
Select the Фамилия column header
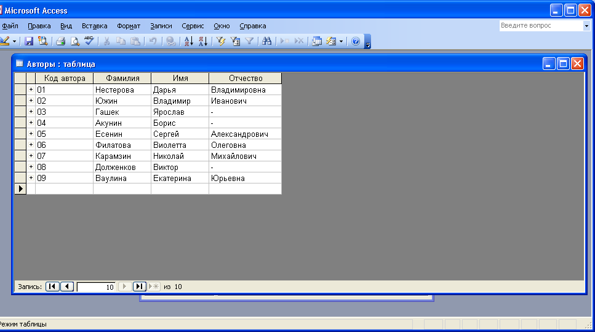122,79
